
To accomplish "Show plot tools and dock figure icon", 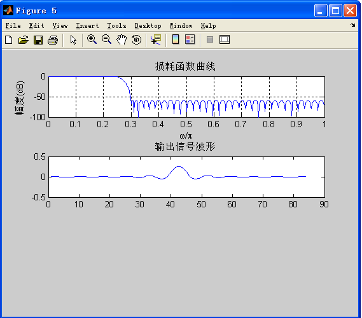I will coord(225,39).
